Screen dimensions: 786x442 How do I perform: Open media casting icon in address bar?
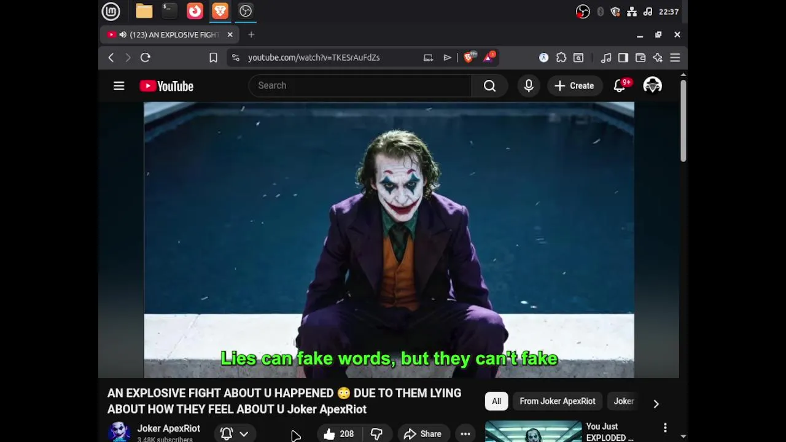pos(428,58)
